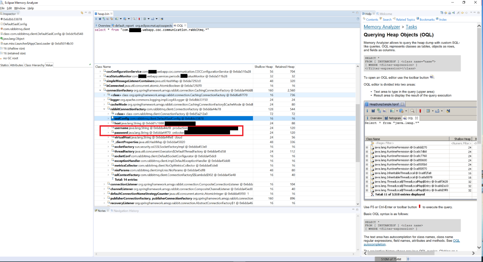Image resolution: width=483 pixels, height=262 pixels.
Task: Click the Help view bookmark document icon
Action: pos(454,13)
